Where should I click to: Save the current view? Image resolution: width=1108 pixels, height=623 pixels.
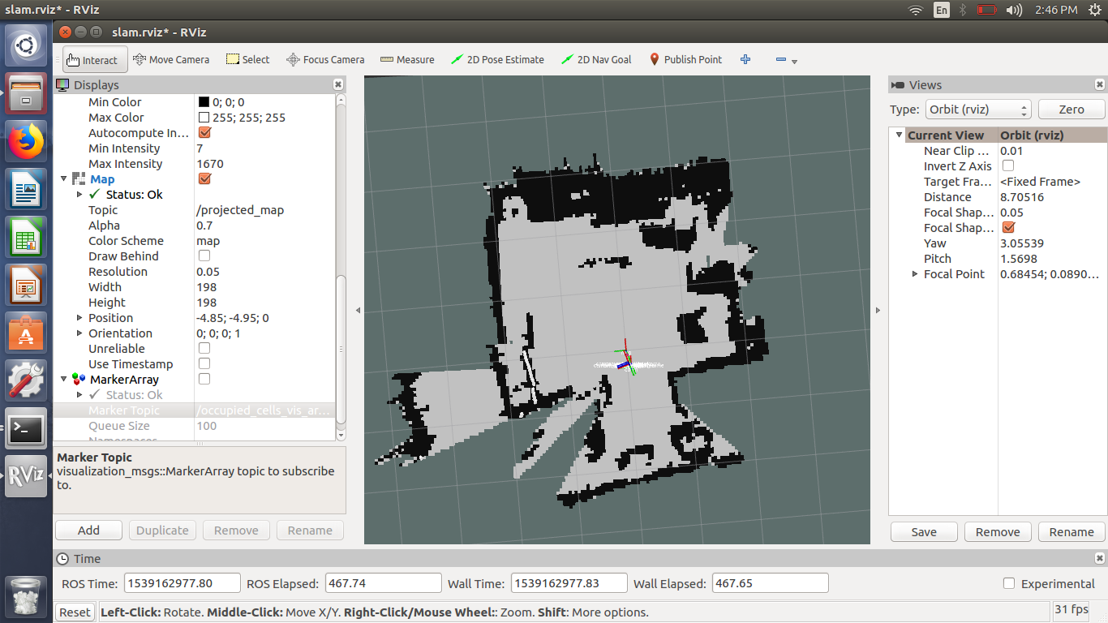click(x=924, y=532)
